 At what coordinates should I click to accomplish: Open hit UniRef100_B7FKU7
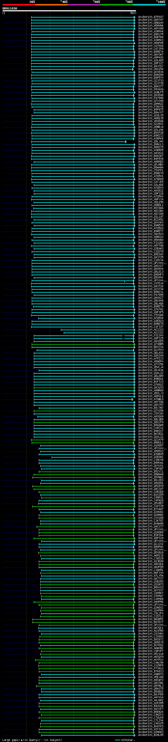pos(150,17)
